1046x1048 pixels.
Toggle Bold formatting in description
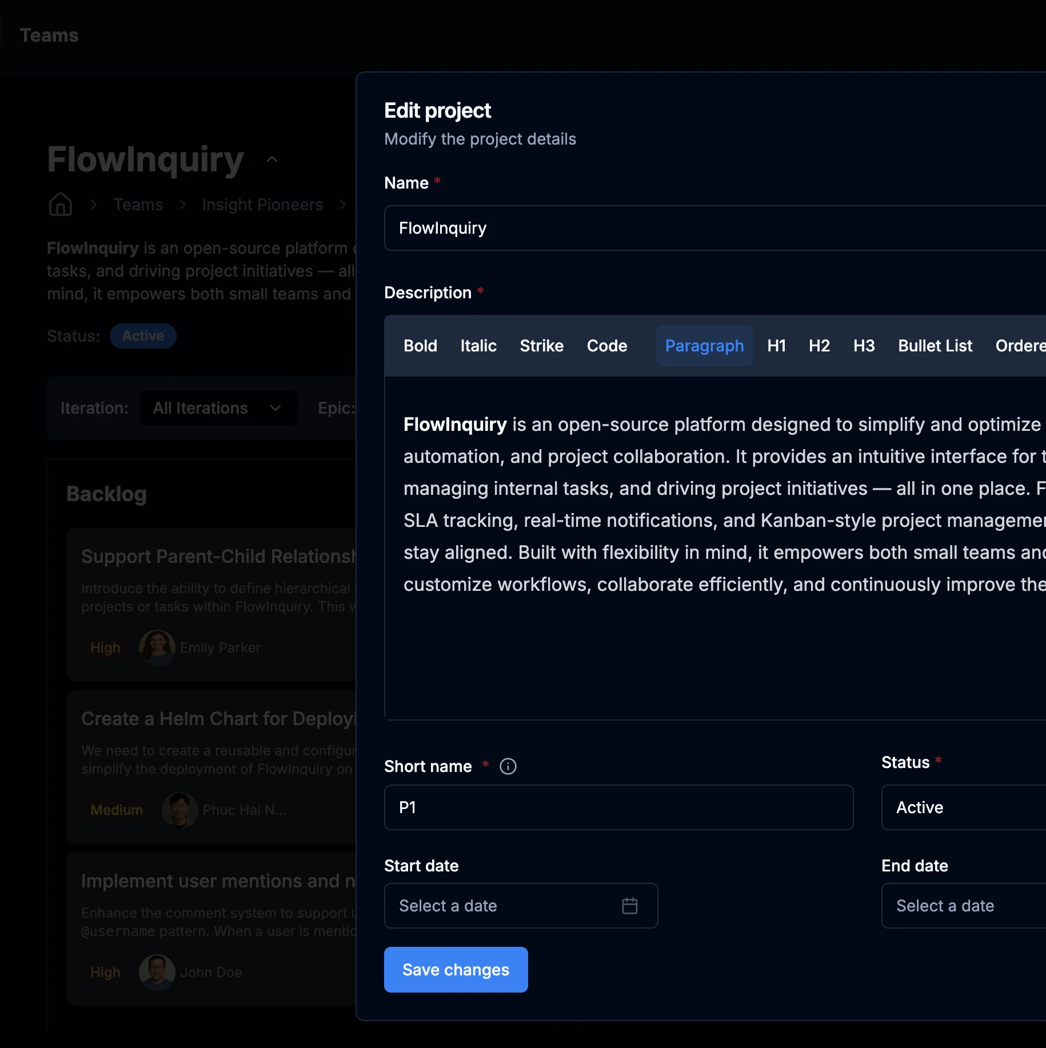(420, 346)
